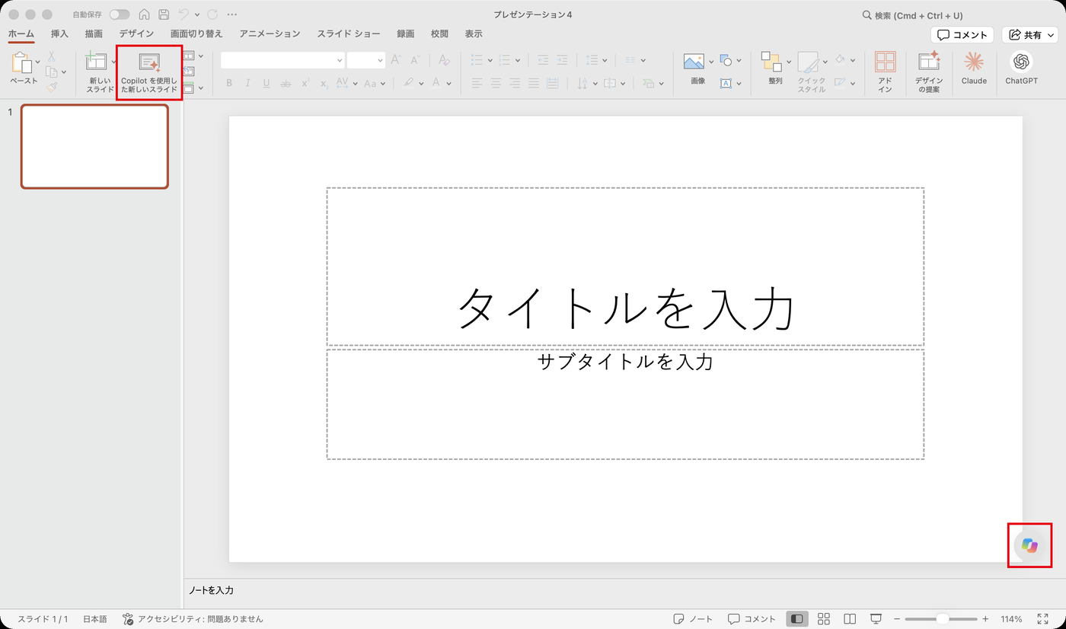Open the アドイン add-ins gallery
This screenshot has width=1066, height=629.
click(x=885, y=72)
